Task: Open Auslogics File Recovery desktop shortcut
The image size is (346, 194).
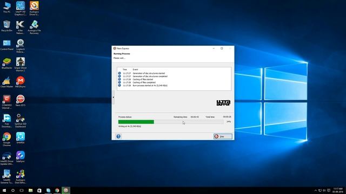Action: tap(34, 27)
